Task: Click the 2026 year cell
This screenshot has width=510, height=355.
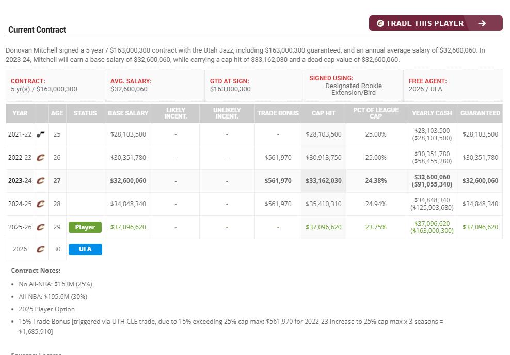Action: 20,249
